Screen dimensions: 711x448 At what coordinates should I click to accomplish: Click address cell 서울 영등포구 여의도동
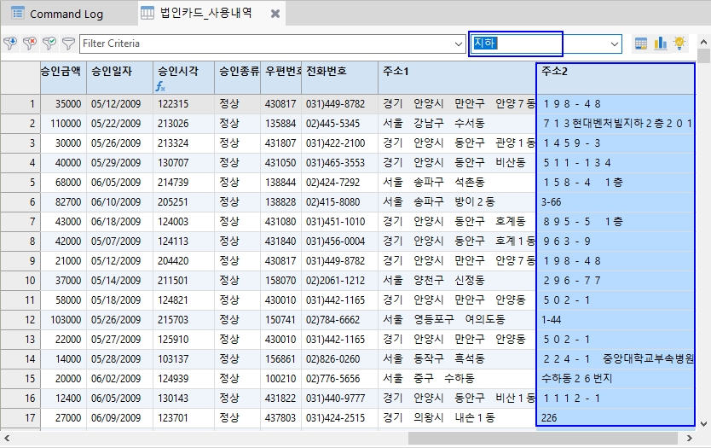click(x=457, y=319)
